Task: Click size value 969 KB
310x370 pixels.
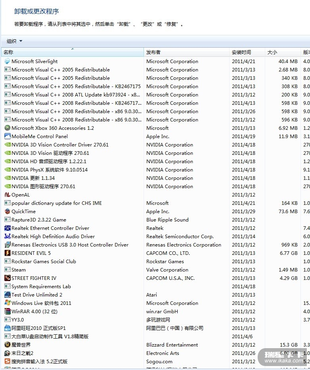Action: click(289, 245)
